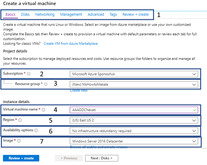Open Create VM from Azure Marketplace link
The image size is (207, 165).
coord(71,44)
